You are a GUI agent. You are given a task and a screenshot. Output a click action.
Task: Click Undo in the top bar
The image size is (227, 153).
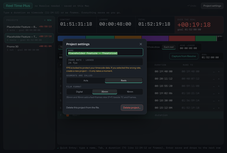point(192,6)
